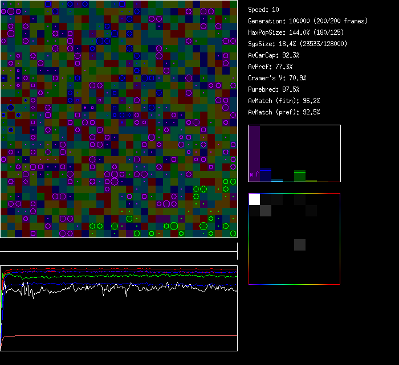Viewport: 399px width, 365px height.
Task: Click the Speed: 10 readout
Action: 263,10
